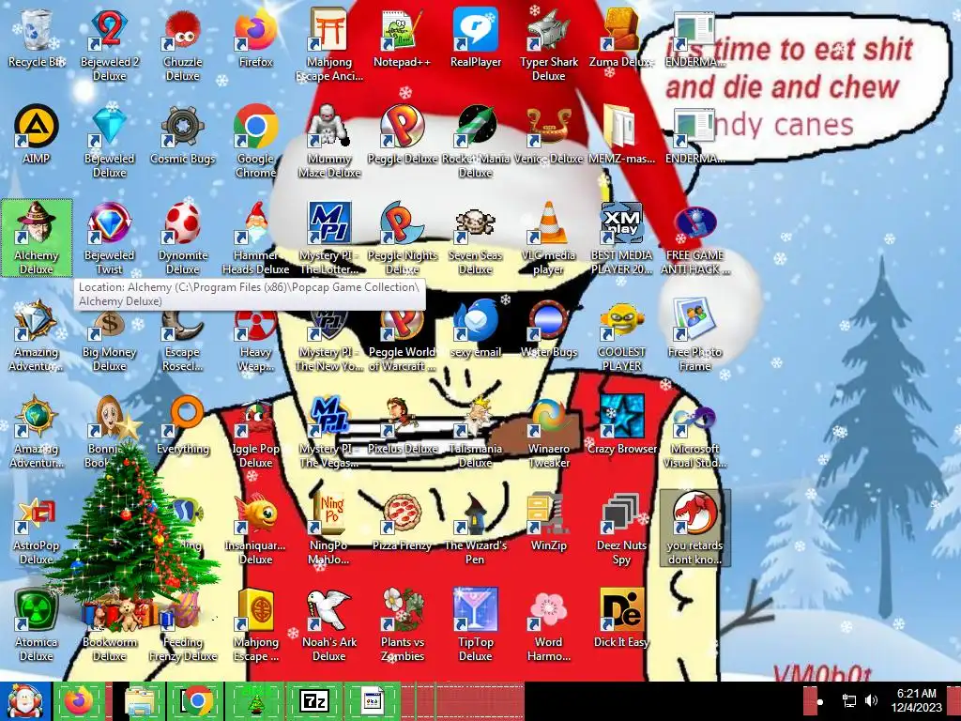Select BEST MEDIA PLAYER XMPlay icon
The height and width of the screenshot is (721, 961).
tap(621, 238)
